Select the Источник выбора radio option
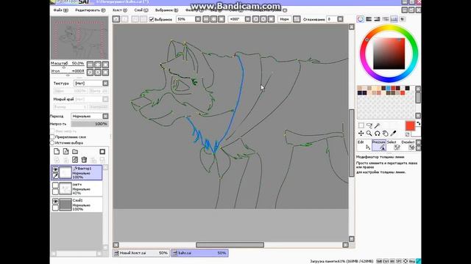 point(52,143)
